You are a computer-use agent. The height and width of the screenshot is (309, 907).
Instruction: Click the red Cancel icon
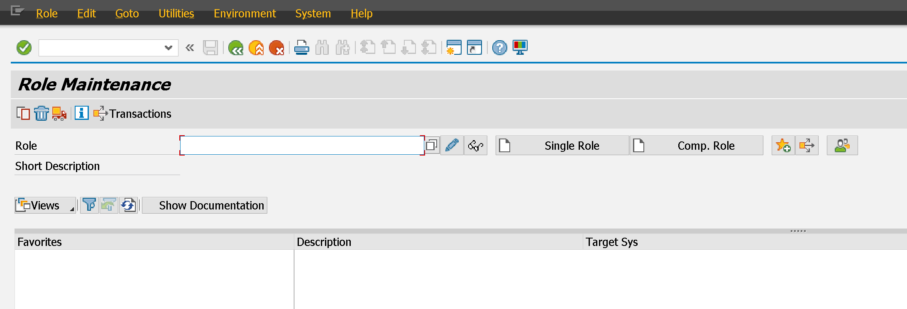(276, 48)
